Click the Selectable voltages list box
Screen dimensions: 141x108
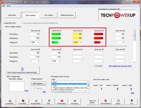(17, 86)
